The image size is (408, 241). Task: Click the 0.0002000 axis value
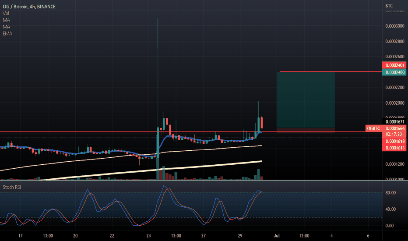[395, 103]
